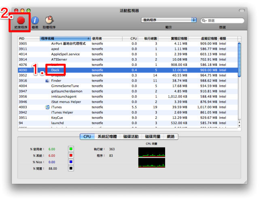The width and height of the screenshot is (259, 200).
Task: Click PID 4076 cell
Action: pos(23,65)
